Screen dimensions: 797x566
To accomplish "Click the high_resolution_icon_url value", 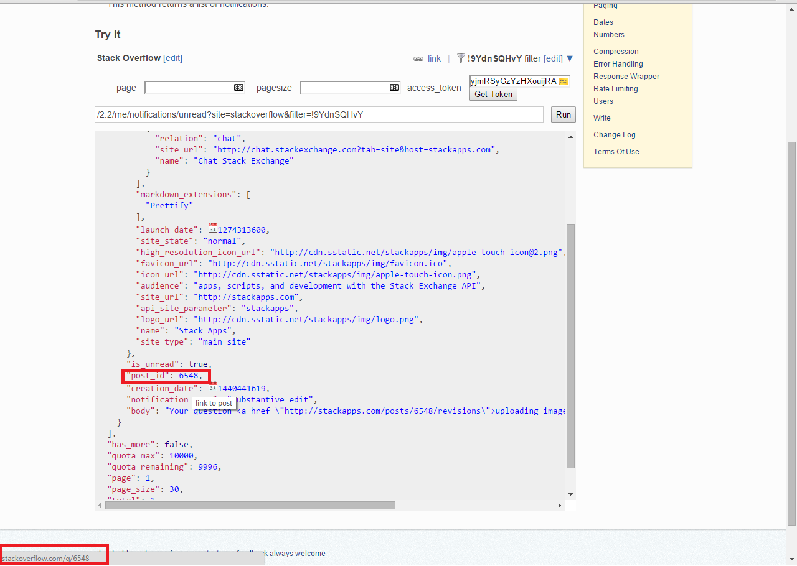I will pos(419,252).
